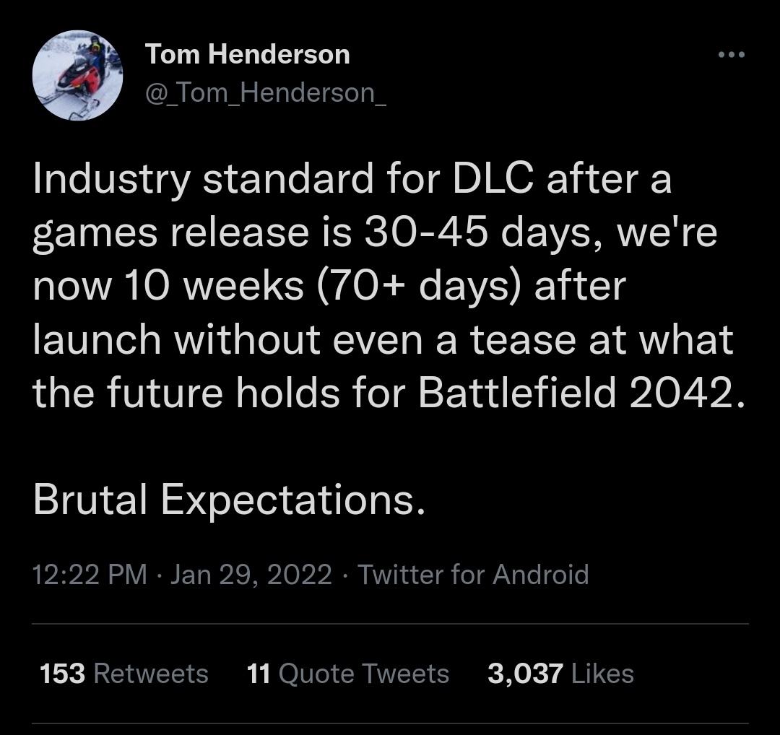Open the Tom Henderson display name profile
This screenshot has height=735, width=780.
247,53
